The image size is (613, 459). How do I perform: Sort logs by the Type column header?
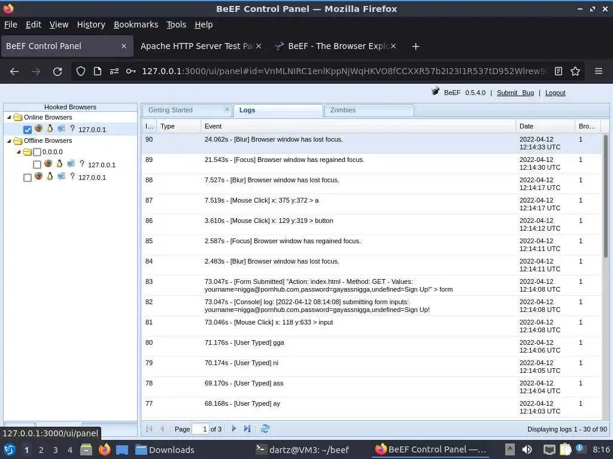[178, 126]
